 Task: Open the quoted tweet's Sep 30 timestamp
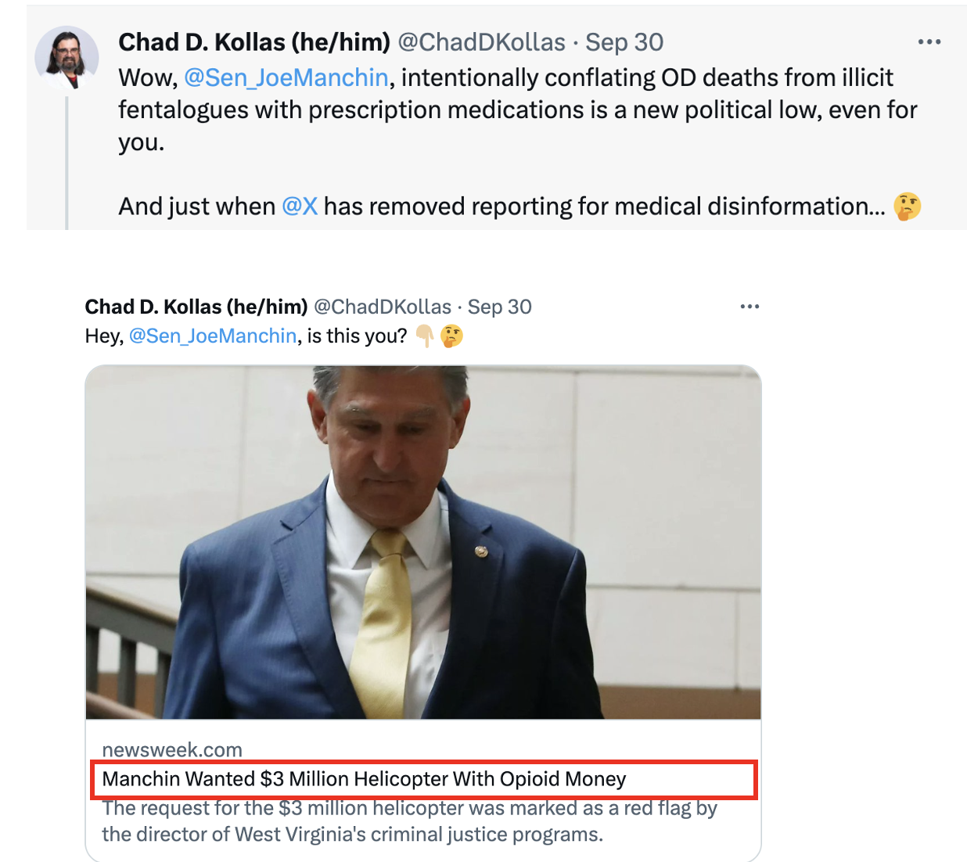[x=500, y=307]
